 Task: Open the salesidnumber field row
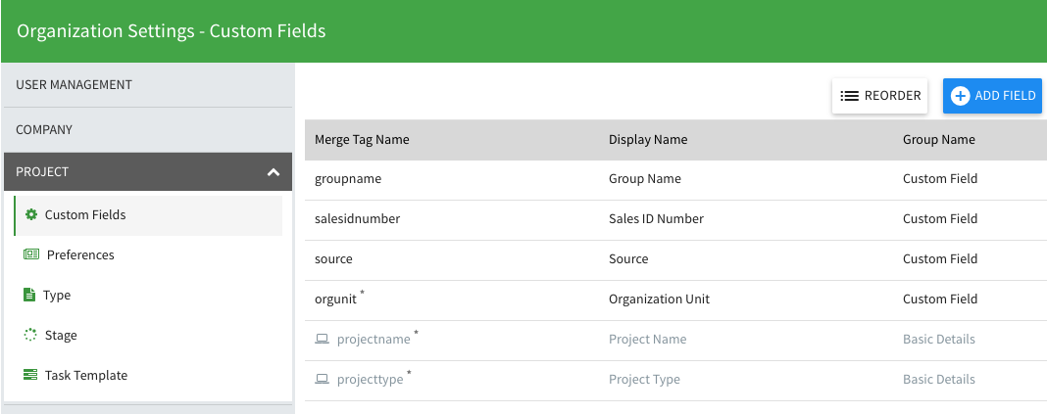tap(357, 219)
